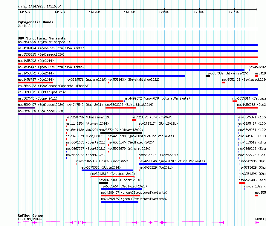The width and height of the screenshot is (266, 226).
Task: Select the DGV Structural Variants track title
Action: coord(42,38)
